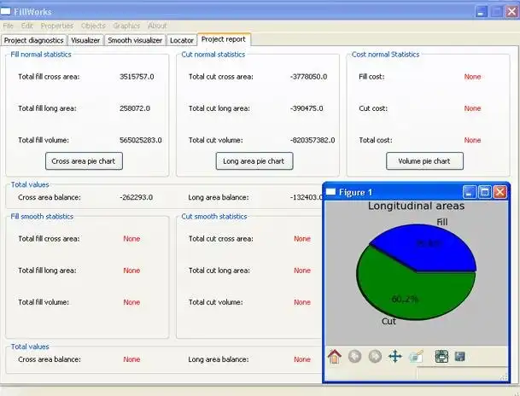This screenshot has height=396, width=520.
Task: Click the Cross area pie chart button
Action: (x=84, y=161)
